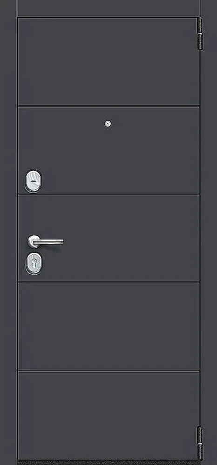The width and height of the screenshot is (217, 465).
Task: Click the bottom door hinge
Action: 200,443
